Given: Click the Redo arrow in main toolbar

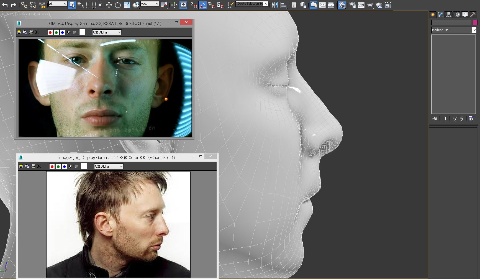Looking at the screenshot, I should coord(13,5).
